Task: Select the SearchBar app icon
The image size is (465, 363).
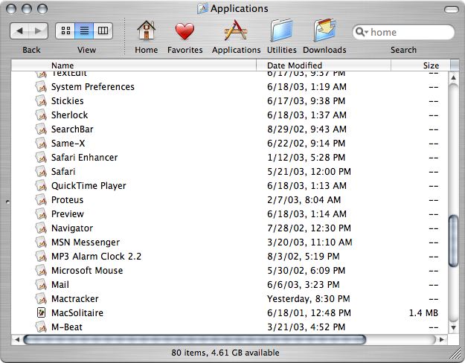Action: pyautogui.click(x=41, y=129)
